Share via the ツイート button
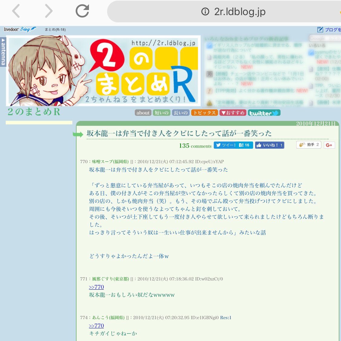Image resolution: width=341 pixels, height=341 pixels. (x=225, y=145)
